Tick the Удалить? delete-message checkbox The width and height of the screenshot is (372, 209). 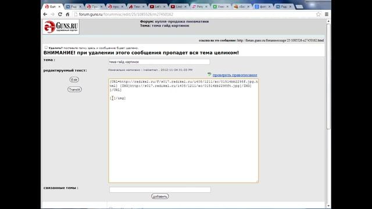click(x=46, y=48)
